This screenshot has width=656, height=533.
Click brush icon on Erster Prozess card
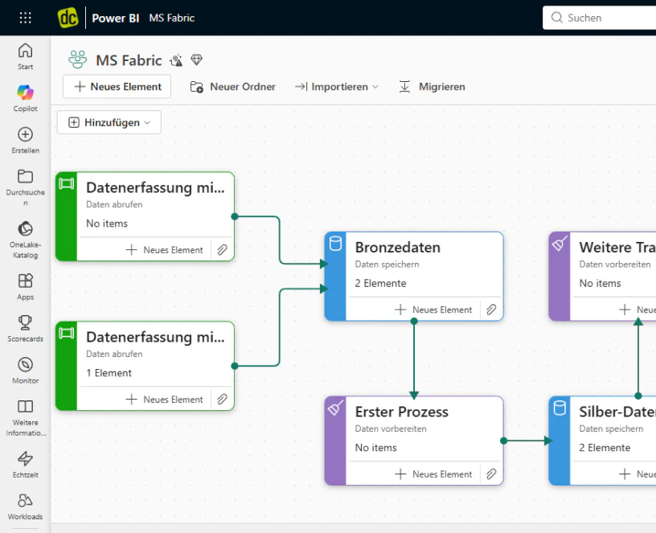(x=335, y=408)
